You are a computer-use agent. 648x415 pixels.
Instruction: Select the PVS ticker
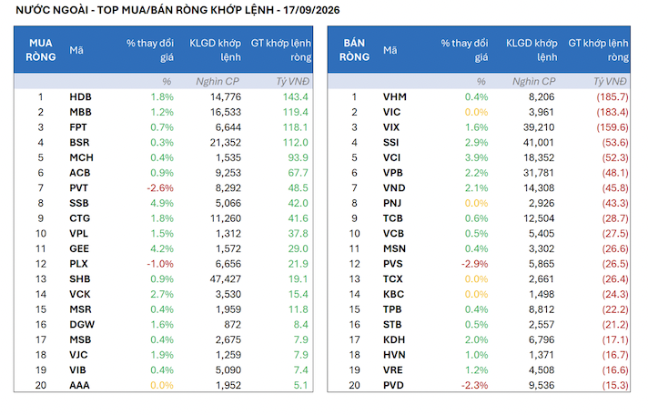[392, 264]
